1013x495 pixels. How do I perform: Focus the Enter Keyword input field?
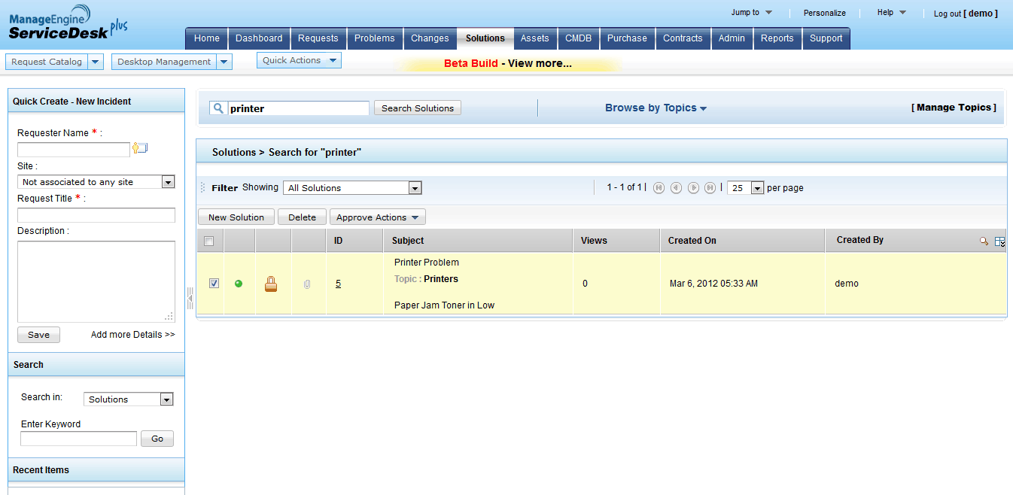pos(79,439)
